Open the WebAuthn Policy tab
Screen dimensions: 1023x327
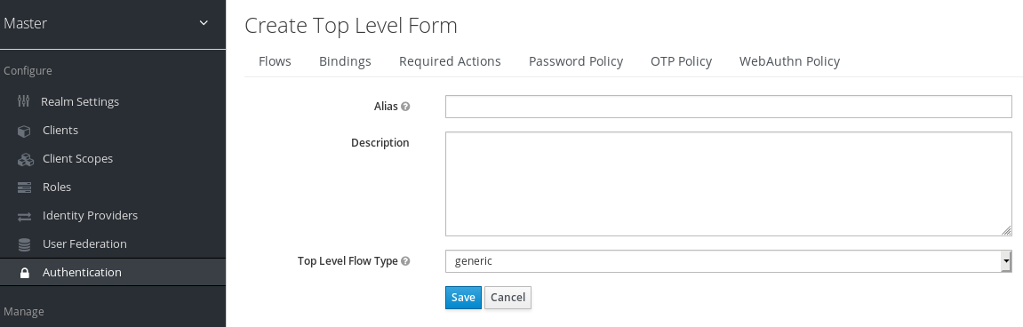point(789,61)
